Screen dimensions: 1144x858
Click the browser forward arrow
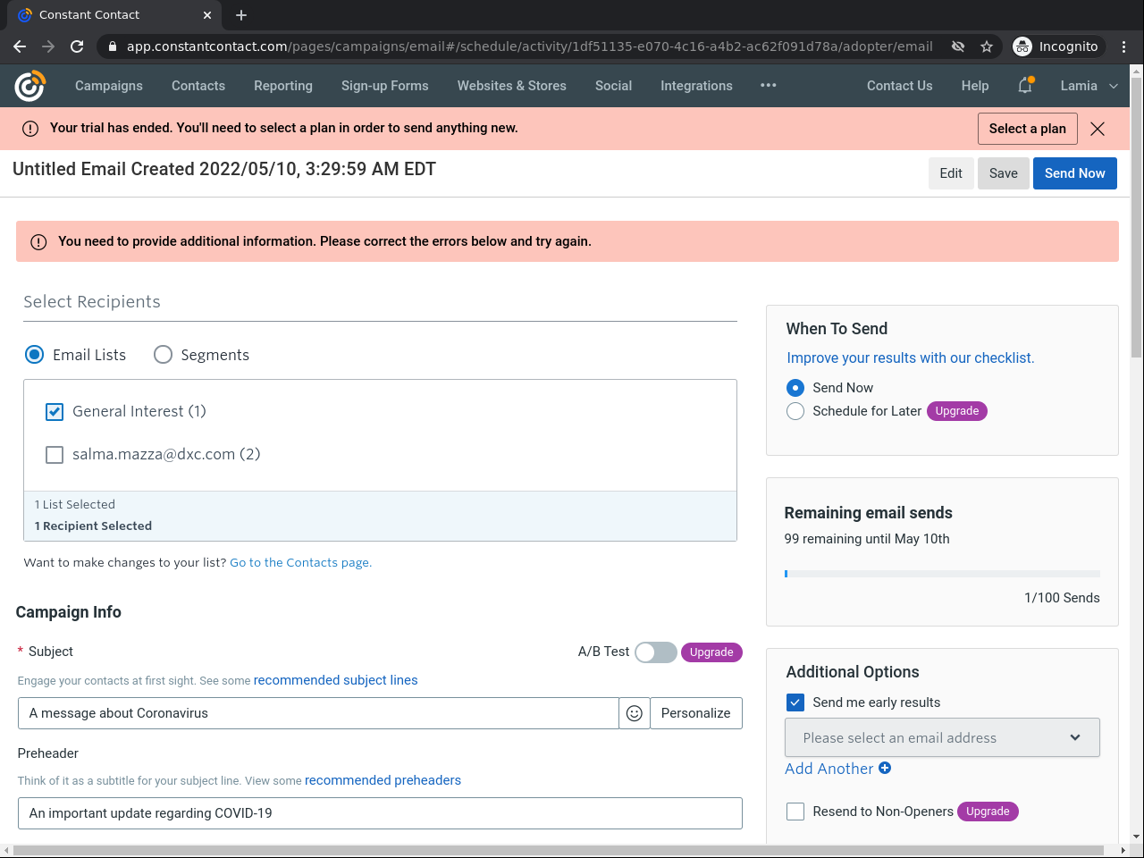[48, 46]
